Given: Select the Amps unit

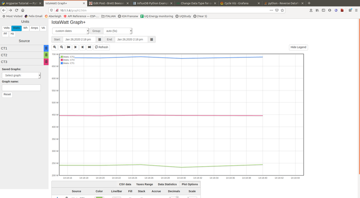Looking at the screenshot, I should pyautogui.click(x=35, y=28).
